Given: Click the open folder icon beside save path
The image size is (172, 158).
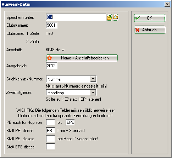Looking at the screenshot, I should tap(110, 17).
